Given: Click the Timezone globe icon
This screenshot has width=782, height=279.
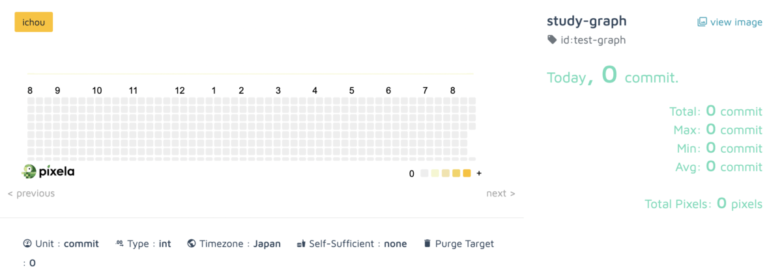Looking at the screenshot, I should coord(192,244).
